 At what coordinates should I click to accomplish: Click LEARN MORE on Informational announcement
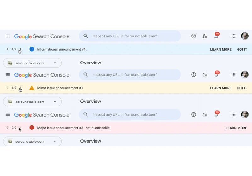coord(221,49)
